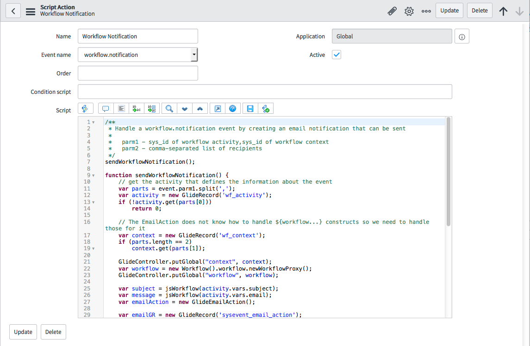The image size is (530, 346).
Task: Save script with floppy disk icon
Action: click(250, 108)
